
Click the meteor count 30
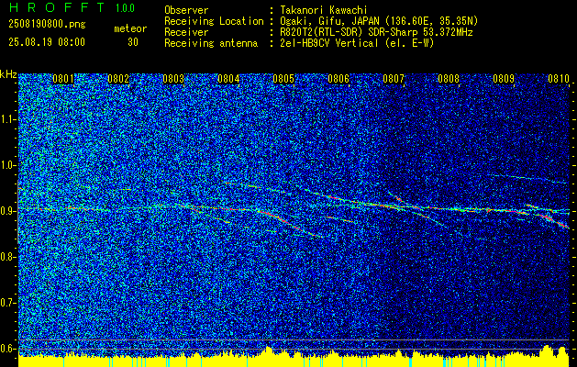point(133,42)
